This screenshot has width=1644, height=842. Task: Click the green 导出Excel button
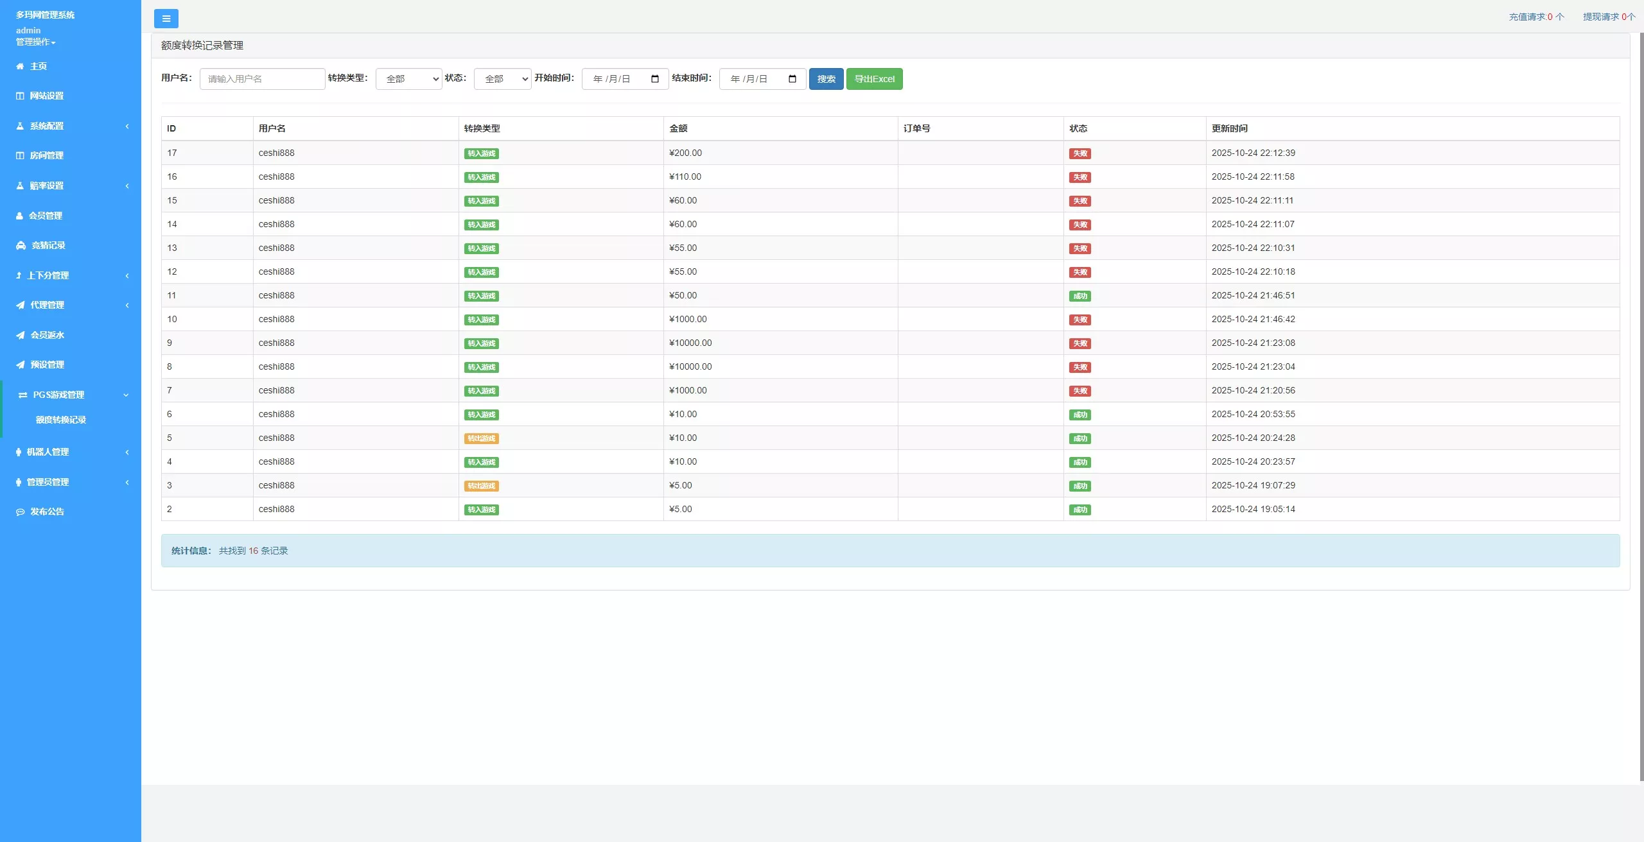tap(874, 79)
